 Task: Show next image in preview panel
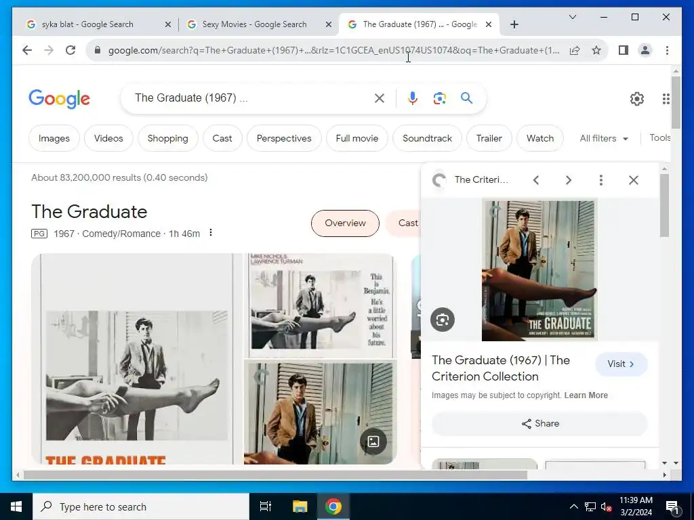(x=569, y=180)
